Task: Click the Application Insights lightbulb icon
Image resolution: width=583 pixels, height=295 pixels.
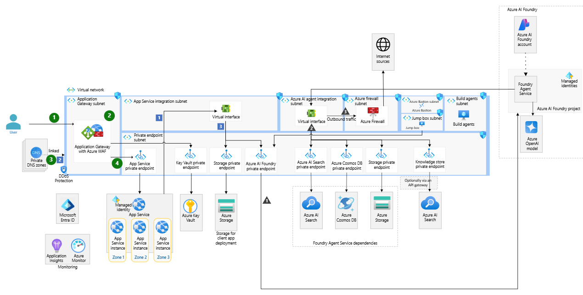Action: 56,245
